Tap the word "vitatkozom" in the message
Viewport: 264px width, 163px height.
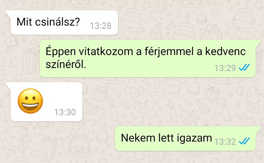click(x=106, y=51)
